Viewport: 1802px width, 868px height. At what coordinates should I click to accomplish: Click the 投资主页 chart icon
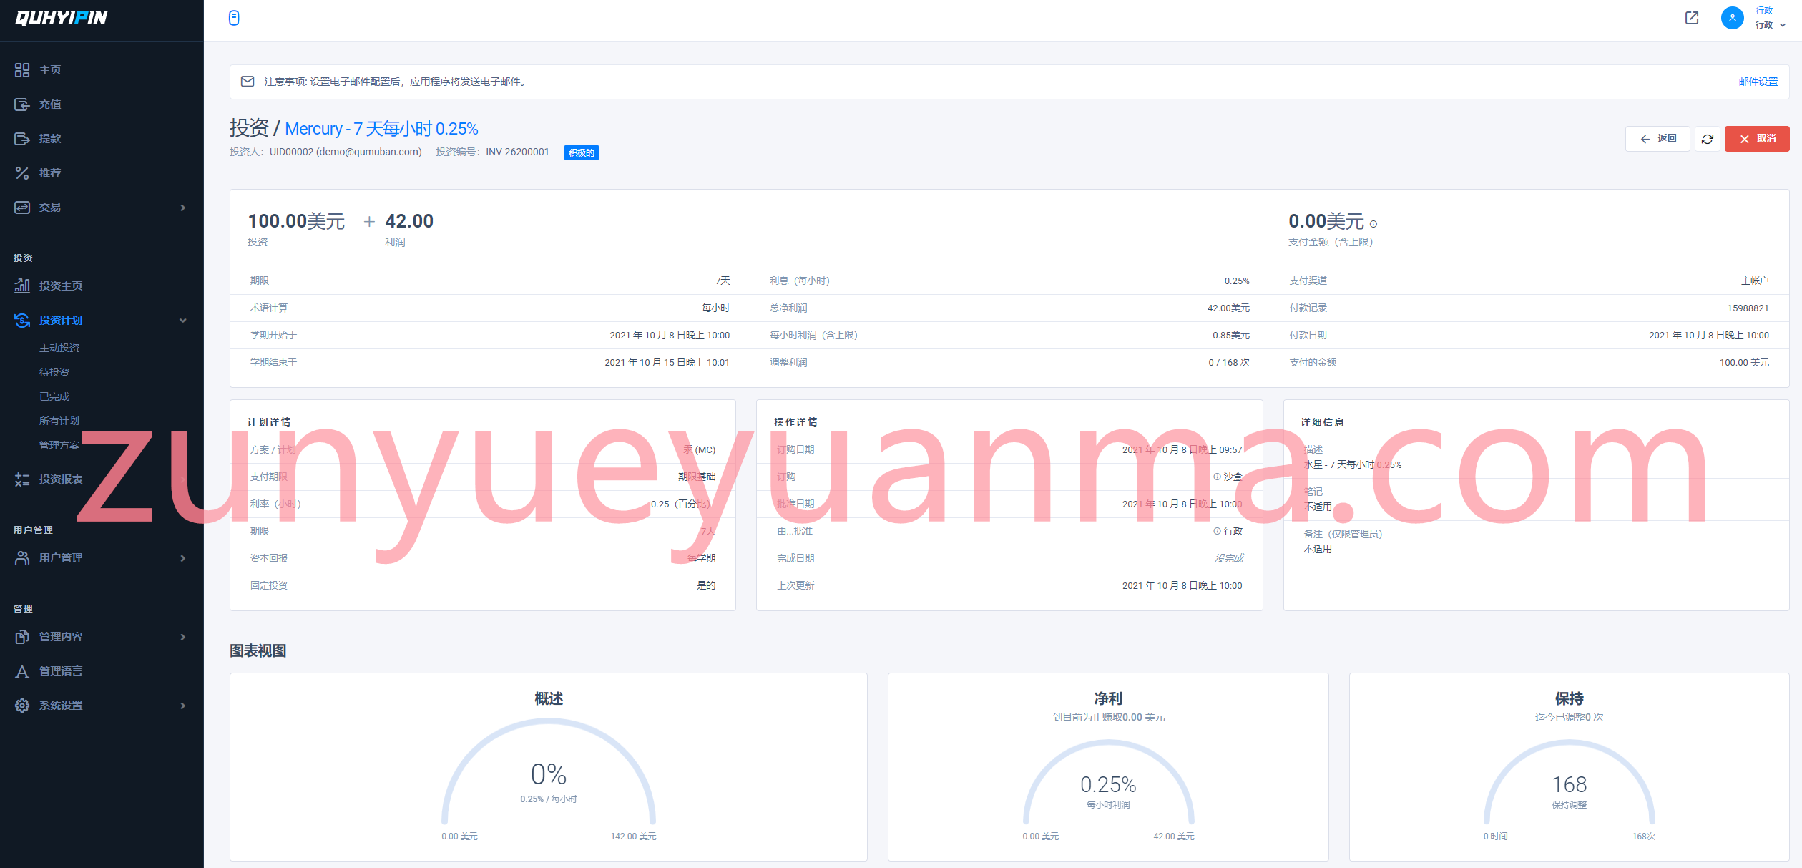pyautogui.click(x=22, y=286)
